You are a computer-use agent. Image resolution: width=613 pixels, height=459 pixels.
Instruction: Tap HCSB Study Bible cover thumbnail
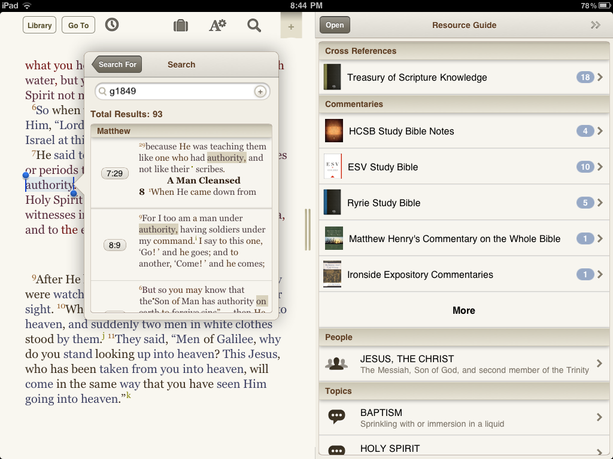click(x=334, y=130)
